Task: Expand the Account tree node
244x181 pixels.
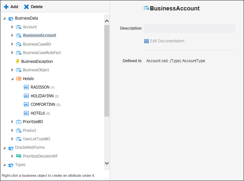Action: click(12, 27)
